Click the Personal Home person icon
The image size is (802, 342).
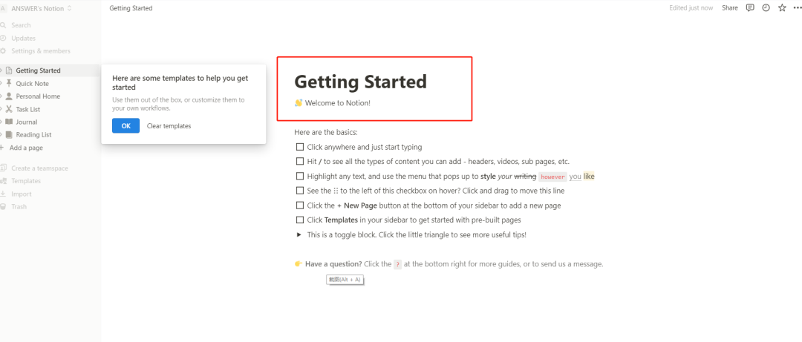coord(9,96)
